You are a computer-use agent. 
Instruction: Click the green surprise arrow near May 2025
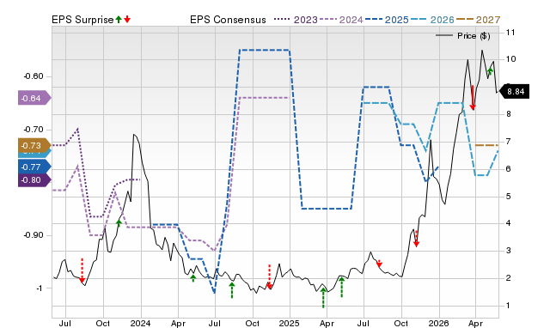pos(342,287)
